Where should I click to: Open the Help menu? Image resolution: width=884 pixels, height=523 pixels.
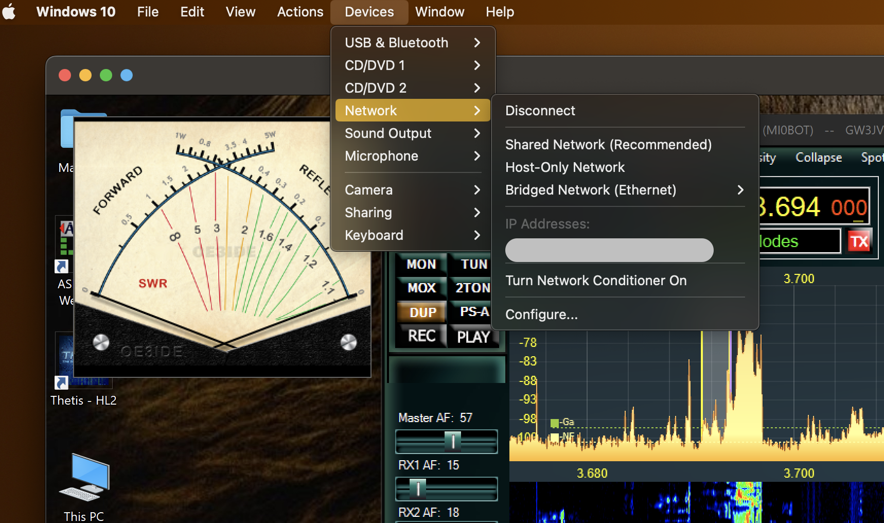click(x=500, y=12)
